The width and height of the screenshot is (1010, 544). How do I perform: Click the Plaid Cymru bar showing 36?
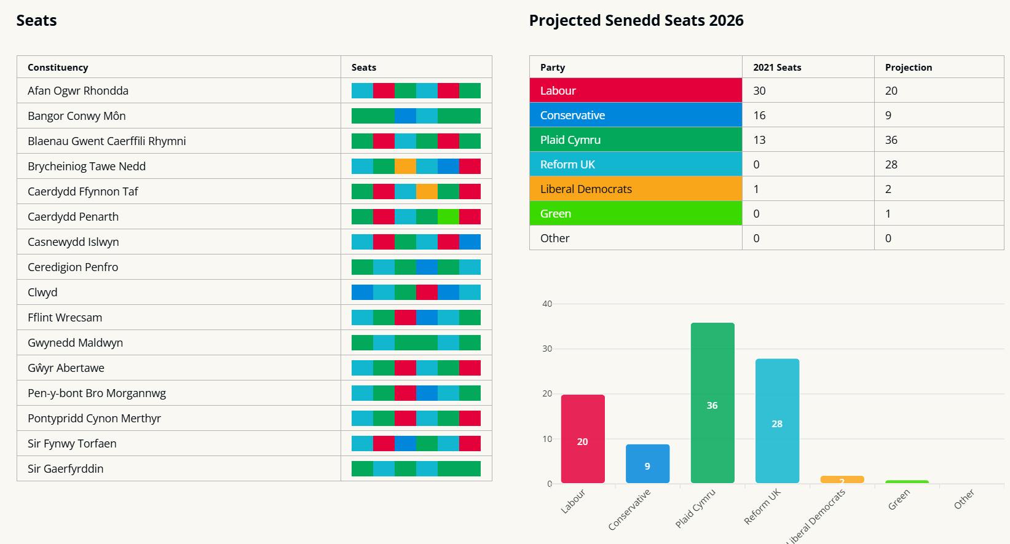click(x=712, y=403)
